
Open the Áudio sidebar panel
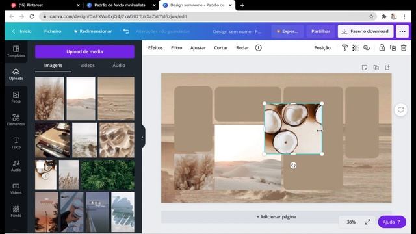(x=16, y=166)
